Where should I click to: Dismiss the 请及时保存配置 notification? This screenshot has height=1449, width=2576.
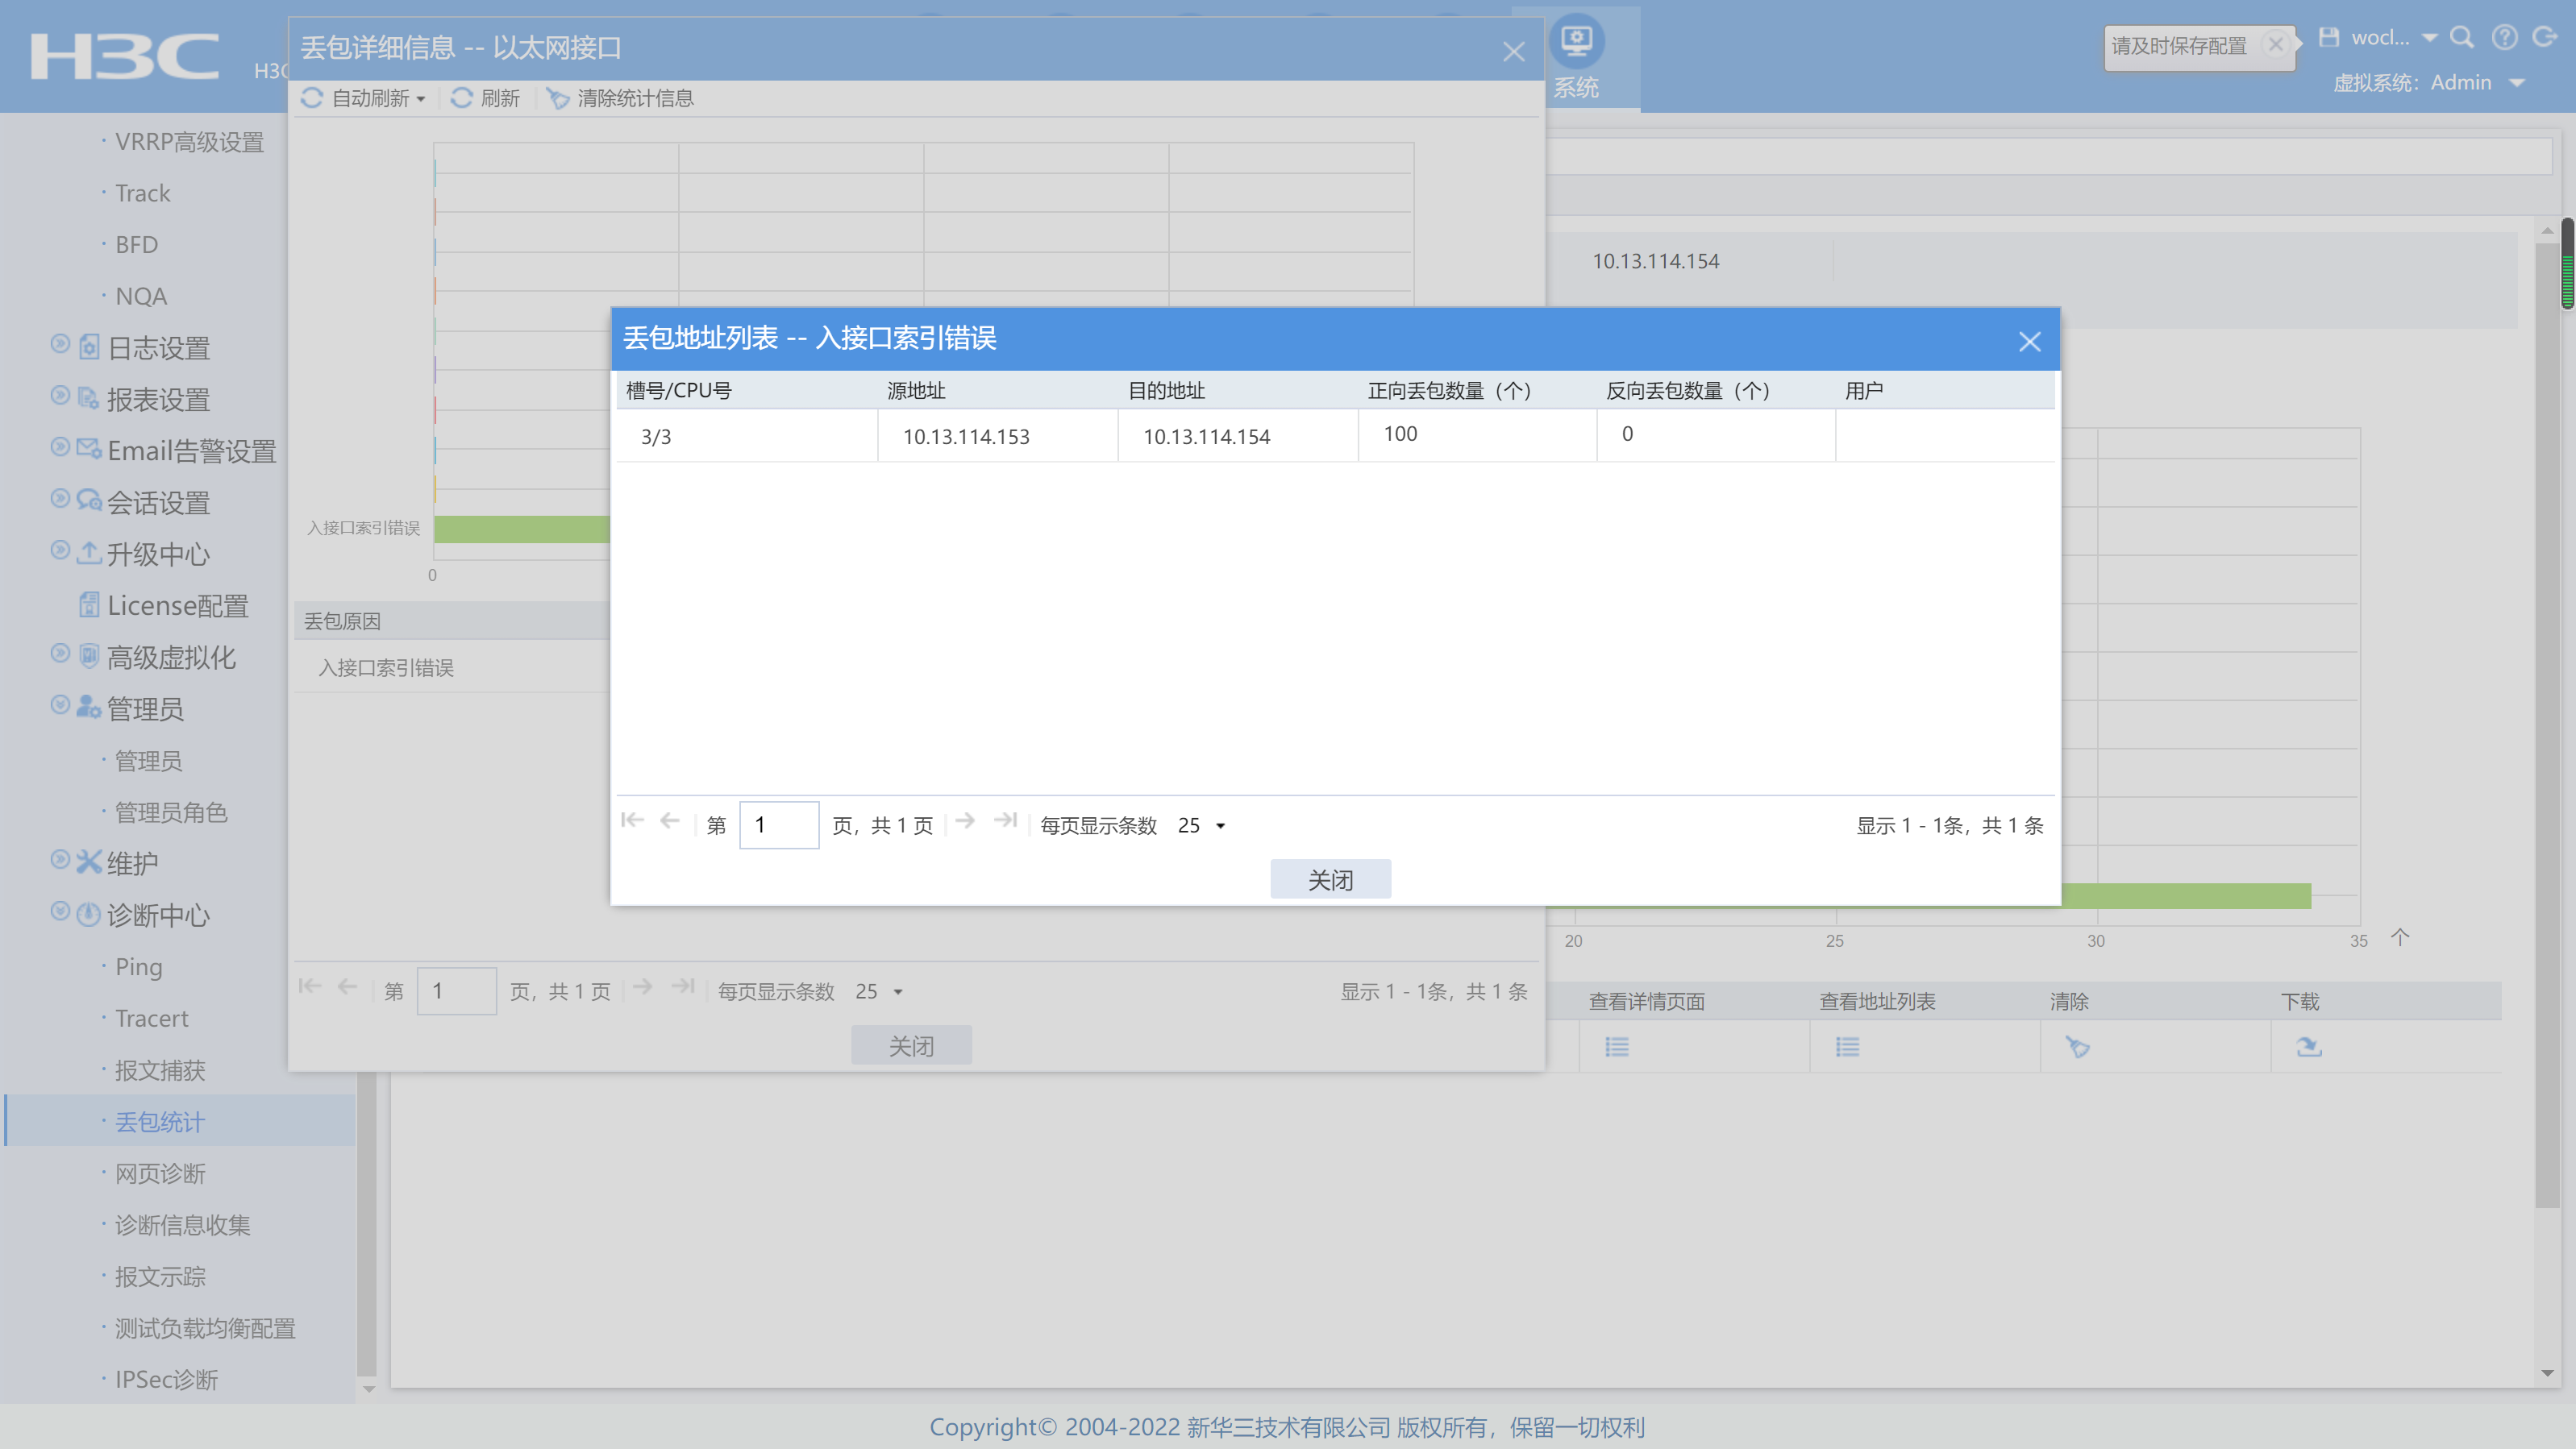2275,45
